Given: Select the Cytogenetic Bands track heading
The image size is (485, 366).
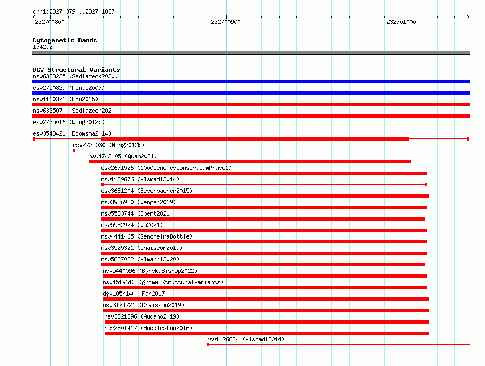Looking at the screenshot, I should click(x=65, y=40).
